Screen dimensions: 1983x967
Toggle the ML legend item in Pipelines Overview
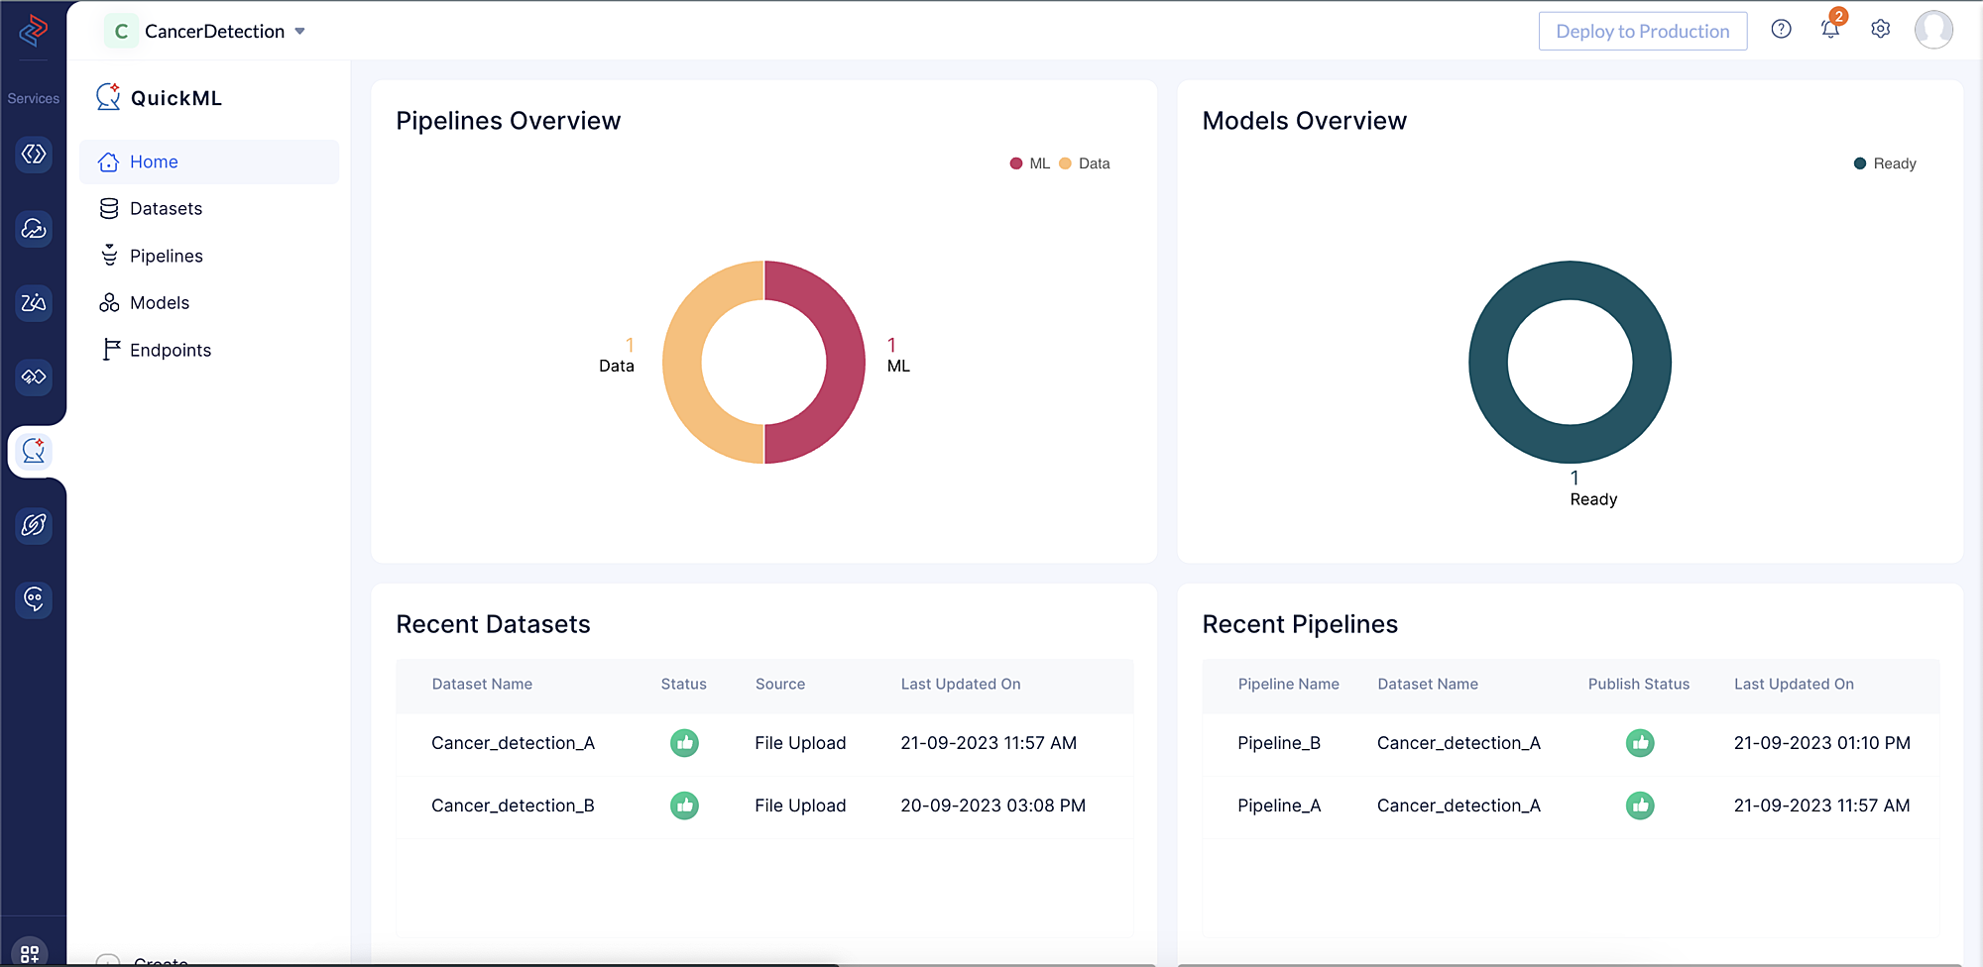click(x=1029, y=163)
